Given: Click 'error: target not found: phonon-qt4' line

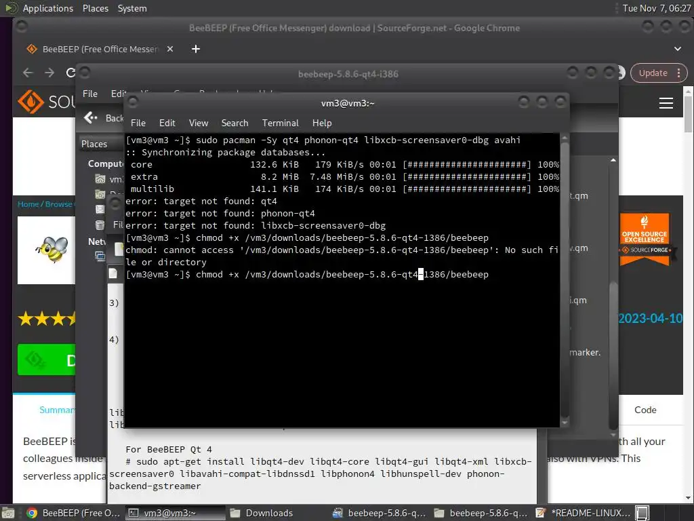Looking at the screenshot, I should click(220, 214).
